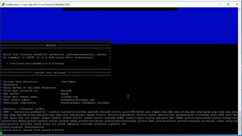Click the terminal vertical scrollbar thumb
The image size is (242, 136).
click(239, 121)
